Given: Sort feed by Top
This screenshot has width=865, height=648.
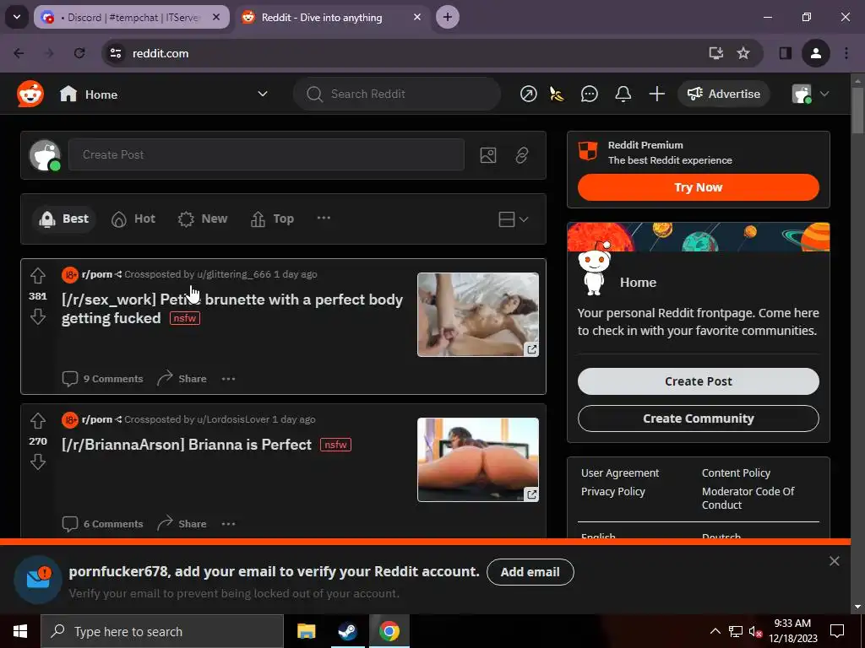Looking at the screenshot, I should pos(273,219).
